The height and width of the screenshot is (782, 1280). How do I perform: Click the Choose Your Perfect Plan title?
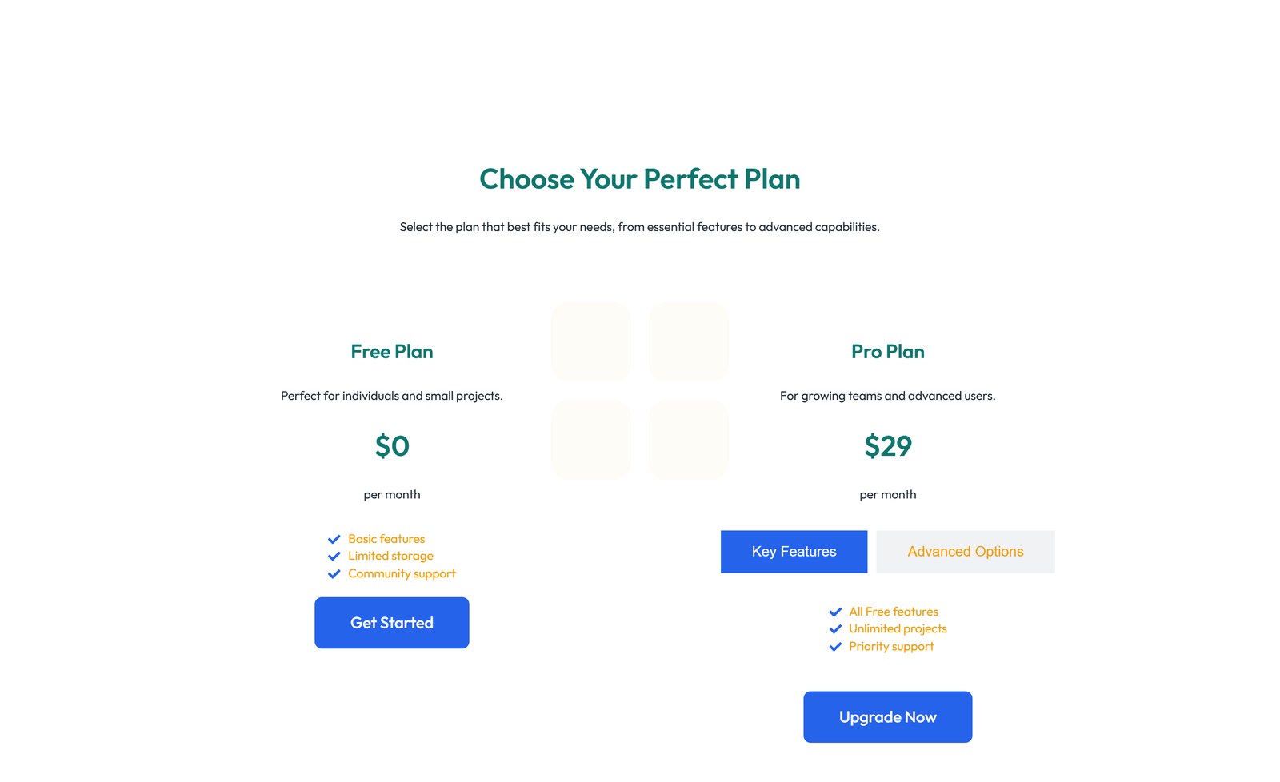click(640, 179)
